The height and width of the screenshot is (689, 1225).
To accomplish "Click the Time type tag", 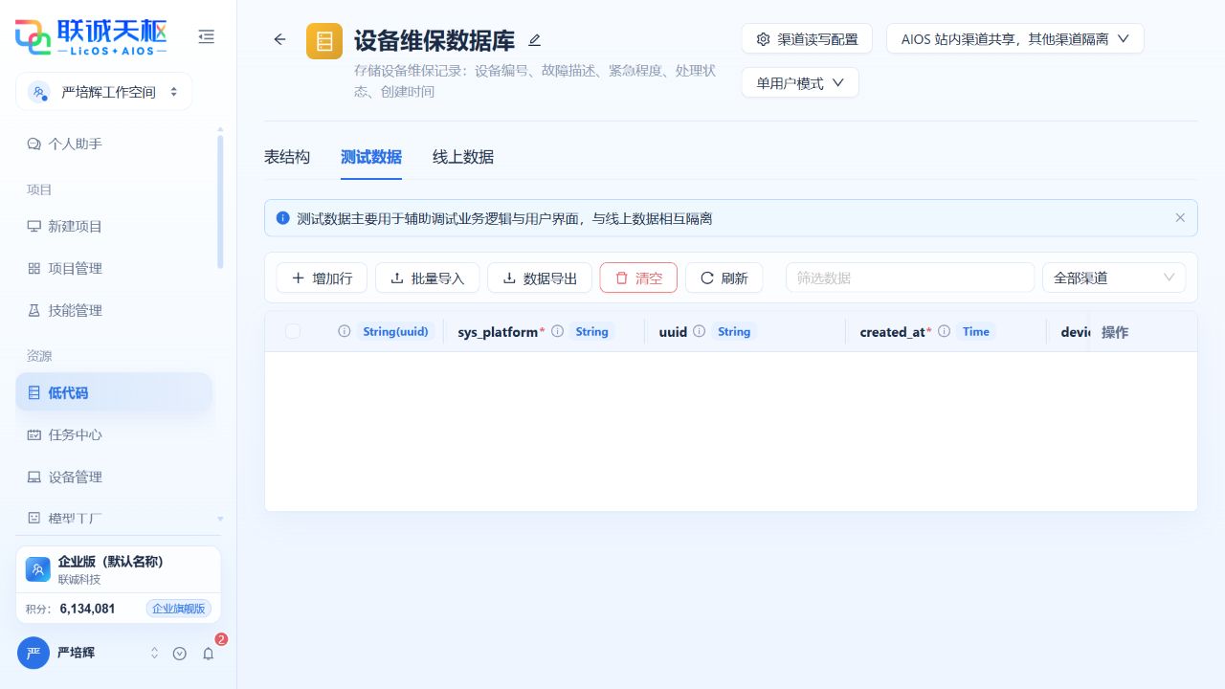I will tap(976, 331).
